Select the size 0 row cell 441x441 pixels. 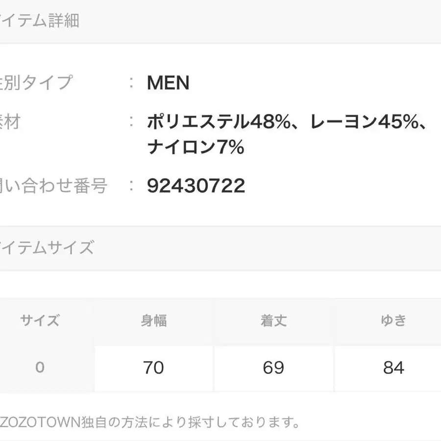40,367
